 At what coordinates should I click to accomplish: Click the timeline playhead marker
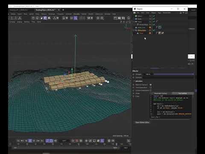click(x=116, y=144)
